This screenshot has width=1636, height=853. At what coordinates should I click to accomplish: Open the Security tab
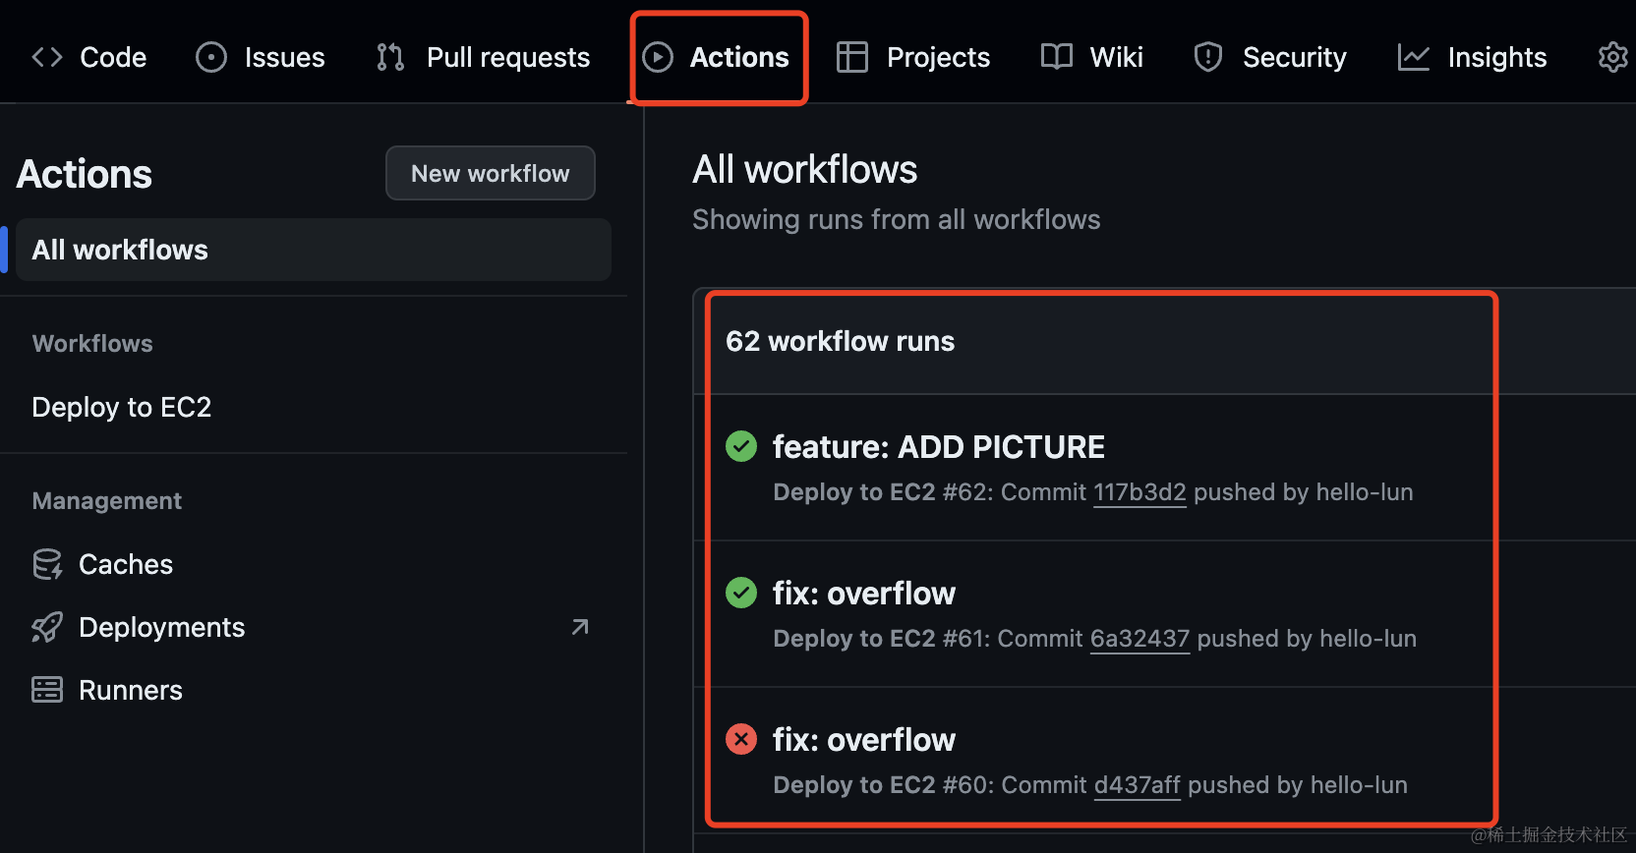pyautogui.click(x=1269, y=57)
